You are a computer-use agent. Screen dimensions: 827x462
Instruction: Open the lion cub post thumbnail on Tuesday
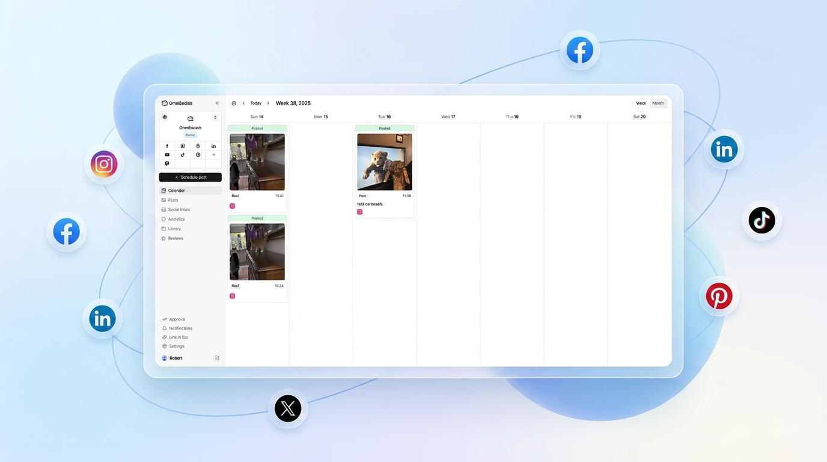tap(385, 162)
